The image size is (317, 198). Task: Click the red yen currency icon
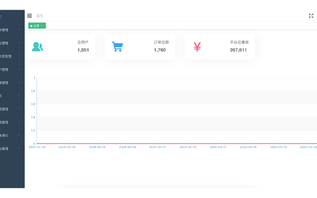pos(197,47)
